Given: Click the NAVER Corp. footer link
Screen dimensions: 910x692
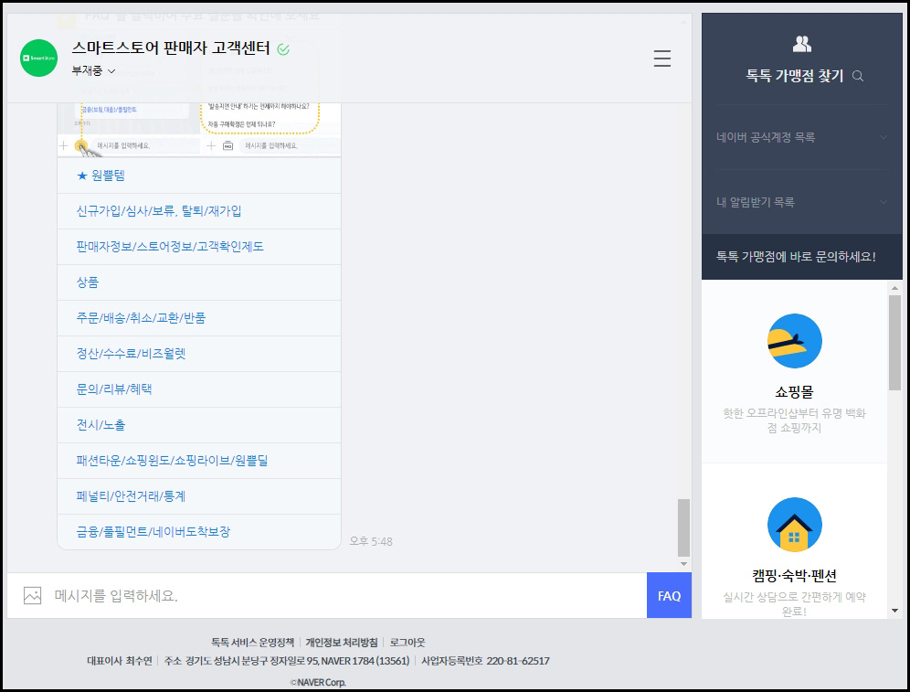Looking at the screenshot, I should (x=318, y=682).
